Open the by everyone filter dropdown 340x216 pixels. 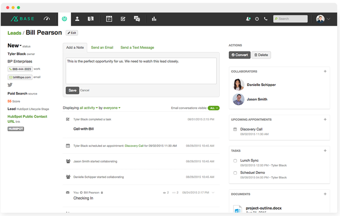pyautogui.click(x=112, y=108)
